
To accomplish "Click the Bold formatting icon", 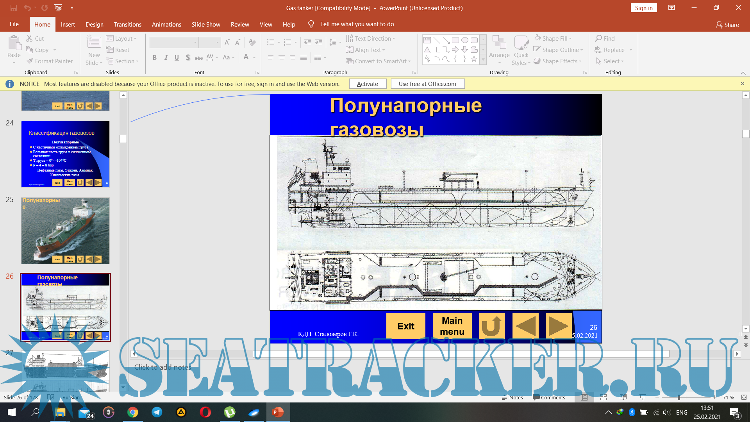I will click(x=155, y=58).
